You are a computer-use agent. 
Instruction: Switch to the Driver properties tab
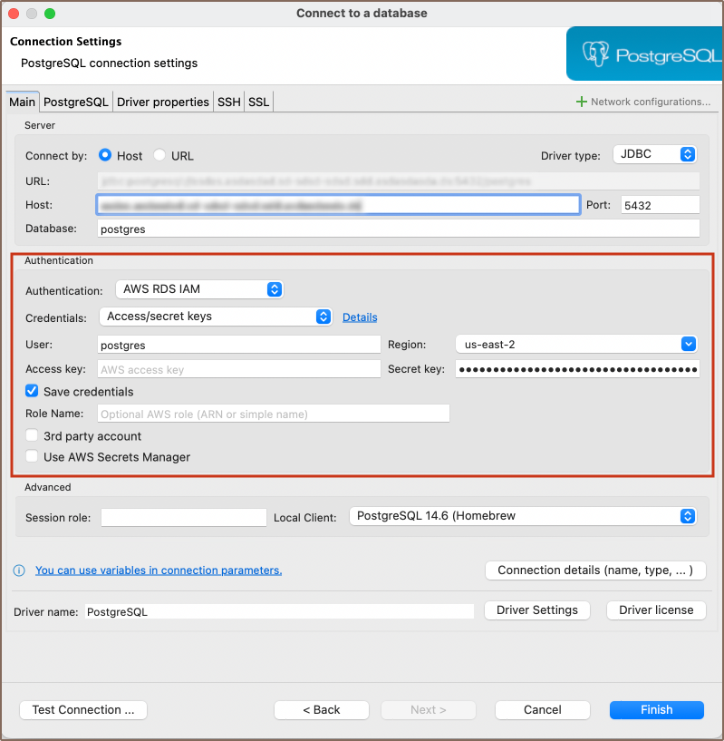(x=163, y=102)
